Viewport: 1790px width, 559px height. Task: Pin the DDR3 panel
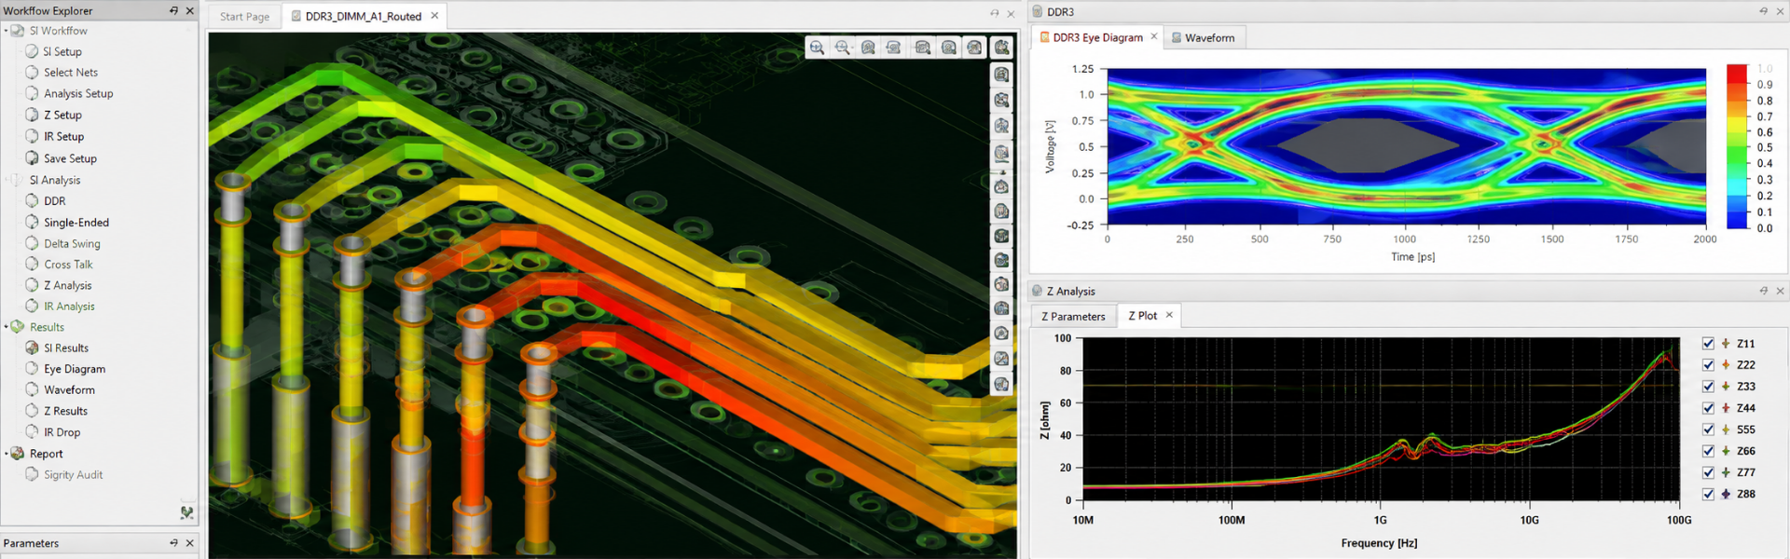1763,11
